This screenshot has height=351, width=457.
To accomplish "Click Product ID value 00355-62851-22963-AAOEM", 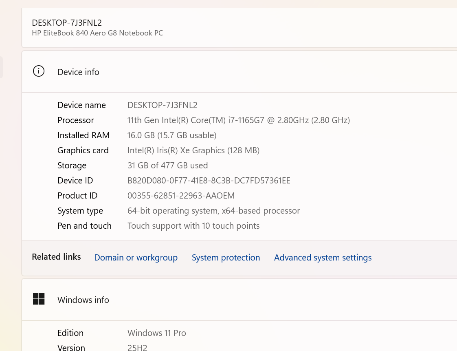I will click(181, 196).
